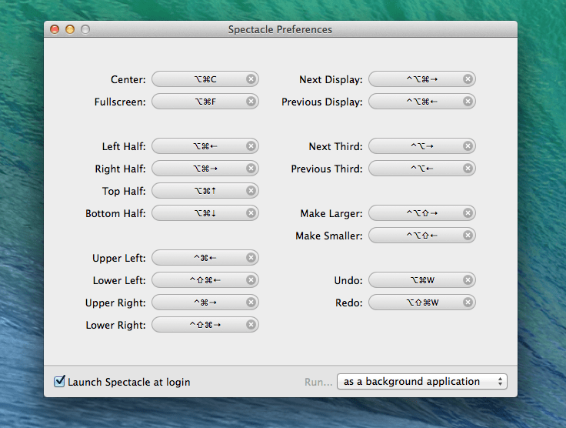
Task: Click the "Make Larger:" label
Action: pyautogui.click(x=331, y=213)
